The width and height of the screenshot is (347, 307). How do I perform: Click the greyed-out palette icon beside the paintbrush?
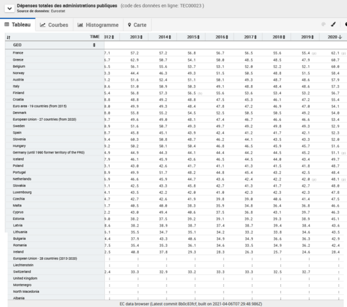pyautogui.click(x=323, y=24)
